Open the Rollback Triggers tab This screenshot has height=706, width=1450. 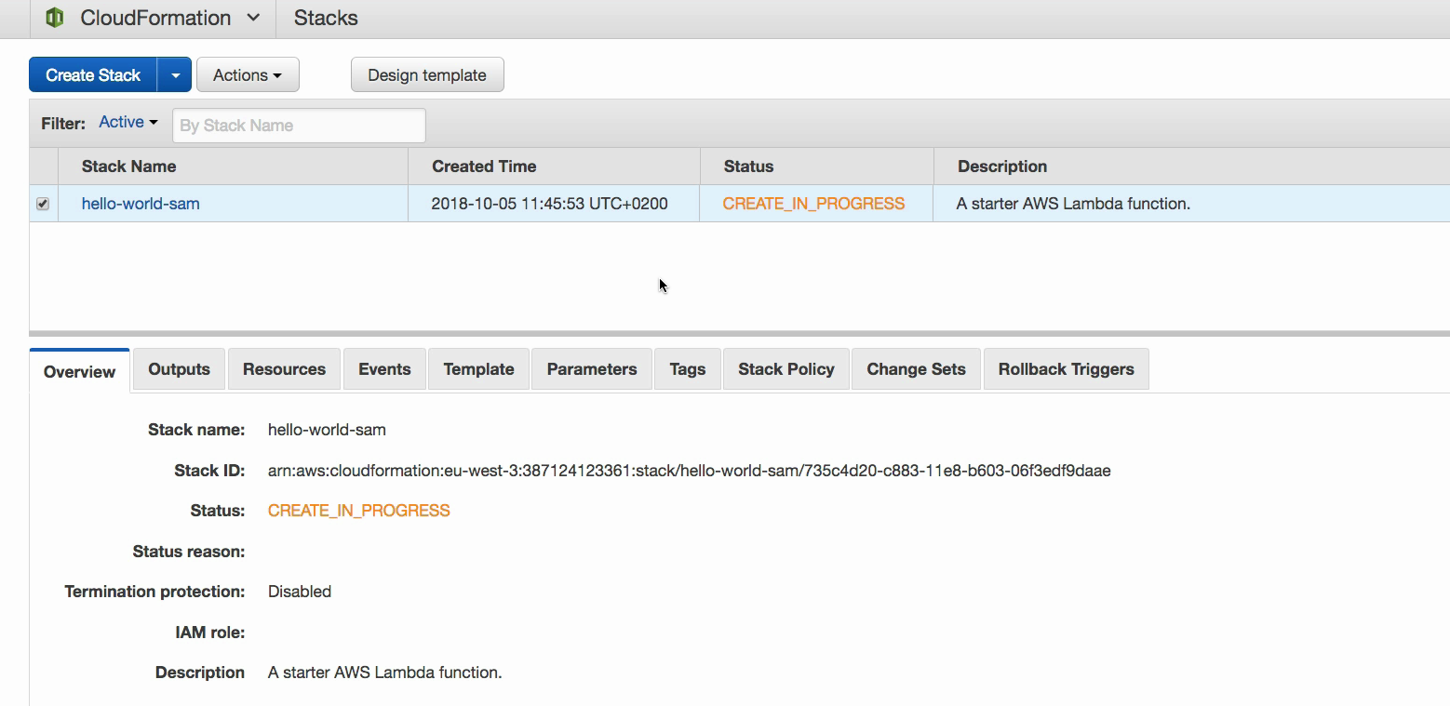[x=1067, y=369]
